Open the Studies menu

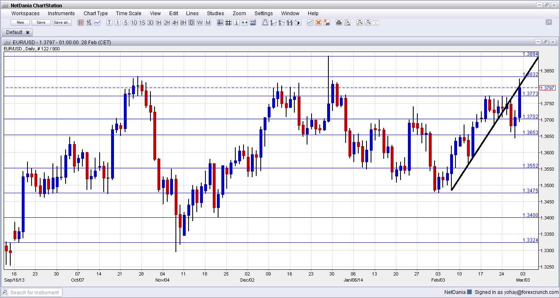click(x=215, y=14)
